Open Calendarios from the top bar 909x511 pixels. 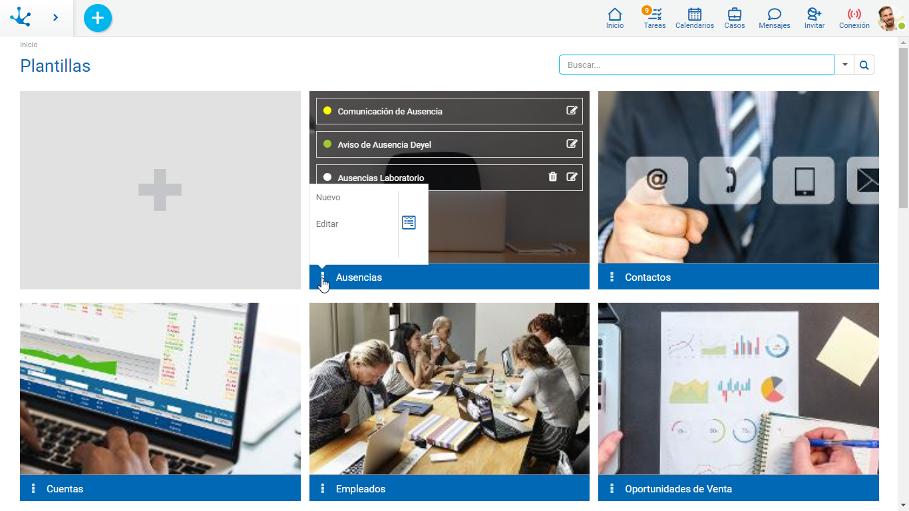694,15
